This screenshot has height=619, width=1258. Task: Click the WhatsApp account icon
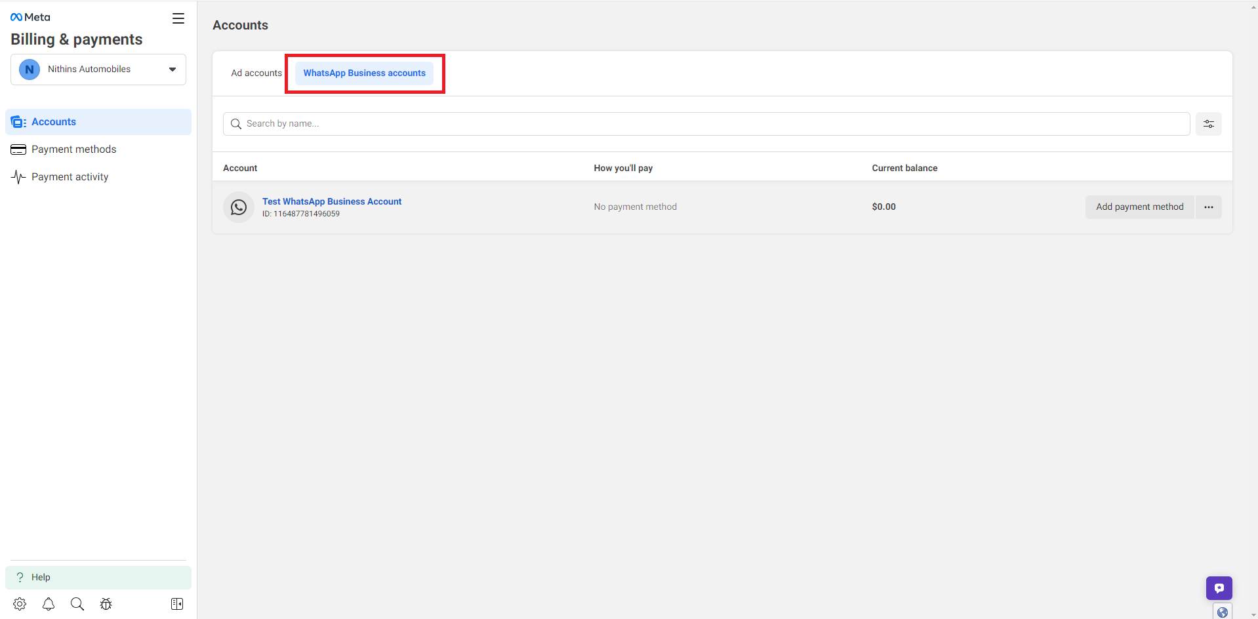239,207
